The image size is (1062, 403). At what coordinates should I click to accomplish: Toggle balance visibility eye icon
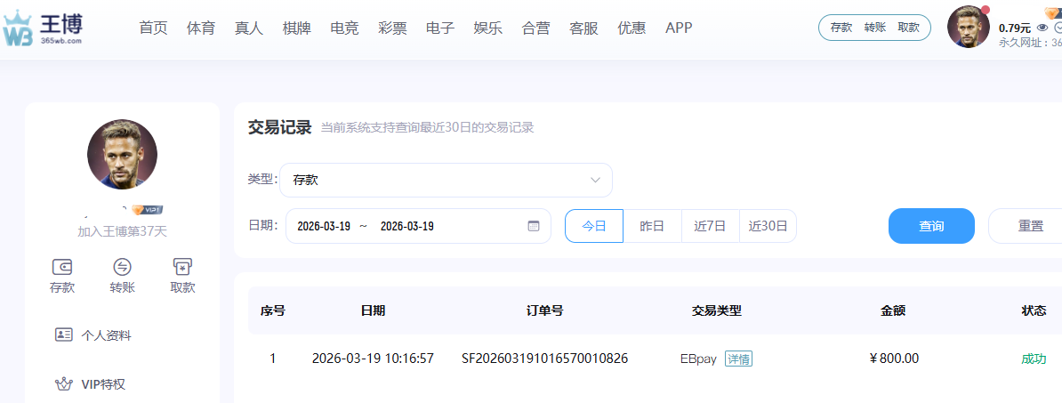point(1042,28)
